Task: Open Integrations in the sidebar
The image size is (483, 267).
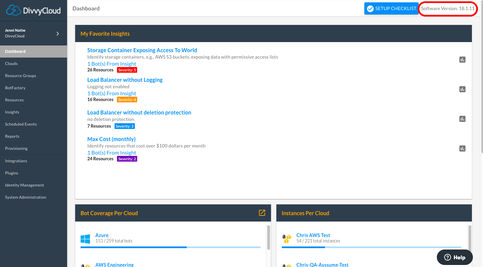Action: 33,161
